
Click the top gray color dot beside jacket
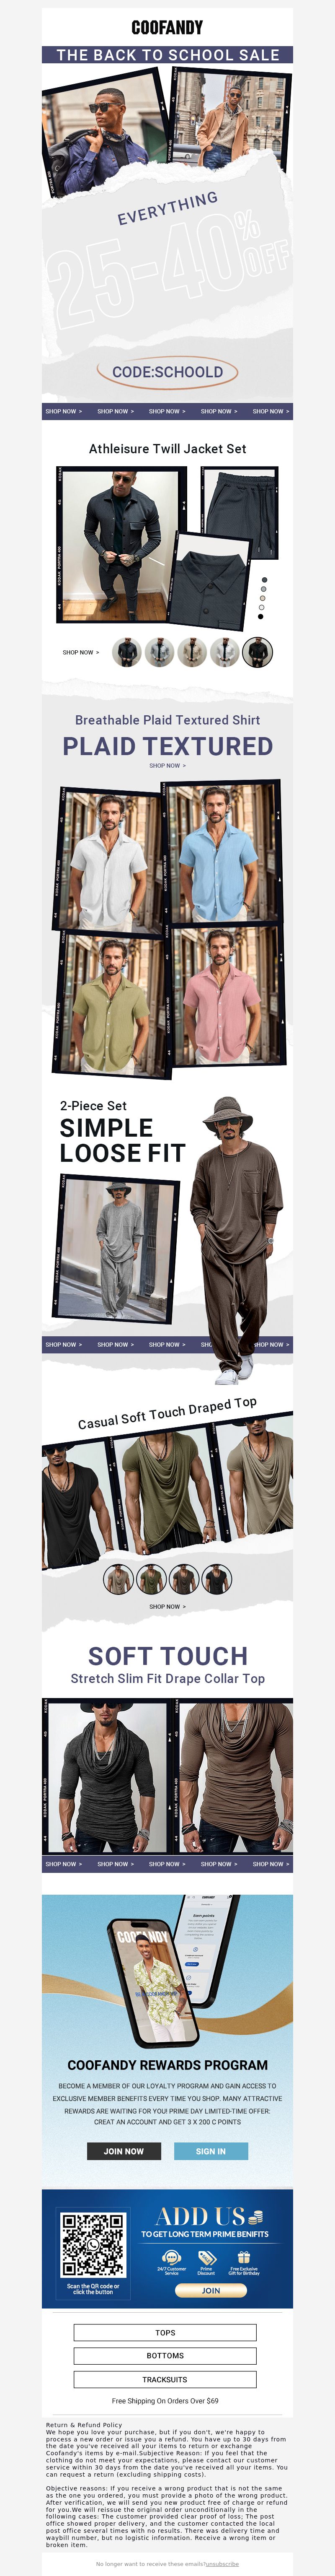264,580
